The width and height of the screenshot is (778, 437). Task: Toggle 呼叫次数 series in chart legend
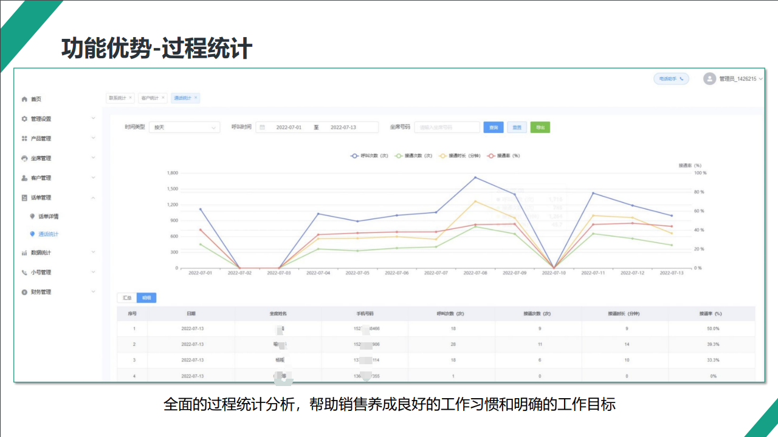pos(368,156)
